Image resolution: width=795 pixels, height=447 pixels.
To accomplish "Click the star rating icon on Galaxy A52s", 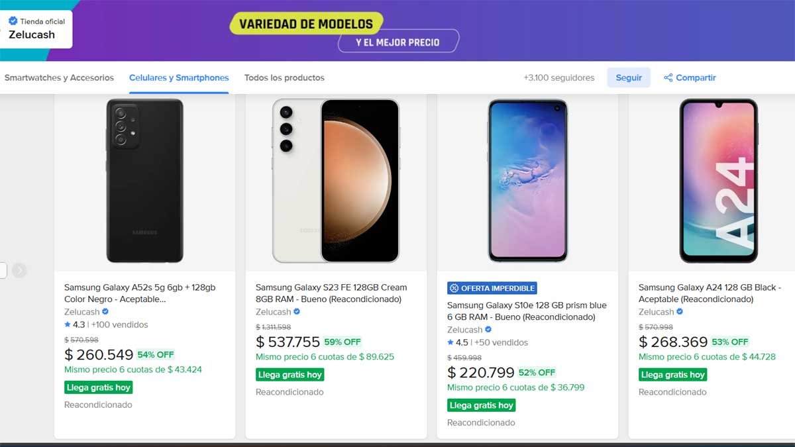I will (x=67, y=324).
